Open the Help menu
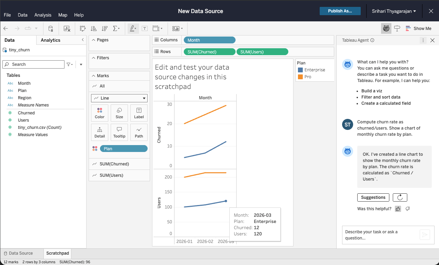 (79, 15)
